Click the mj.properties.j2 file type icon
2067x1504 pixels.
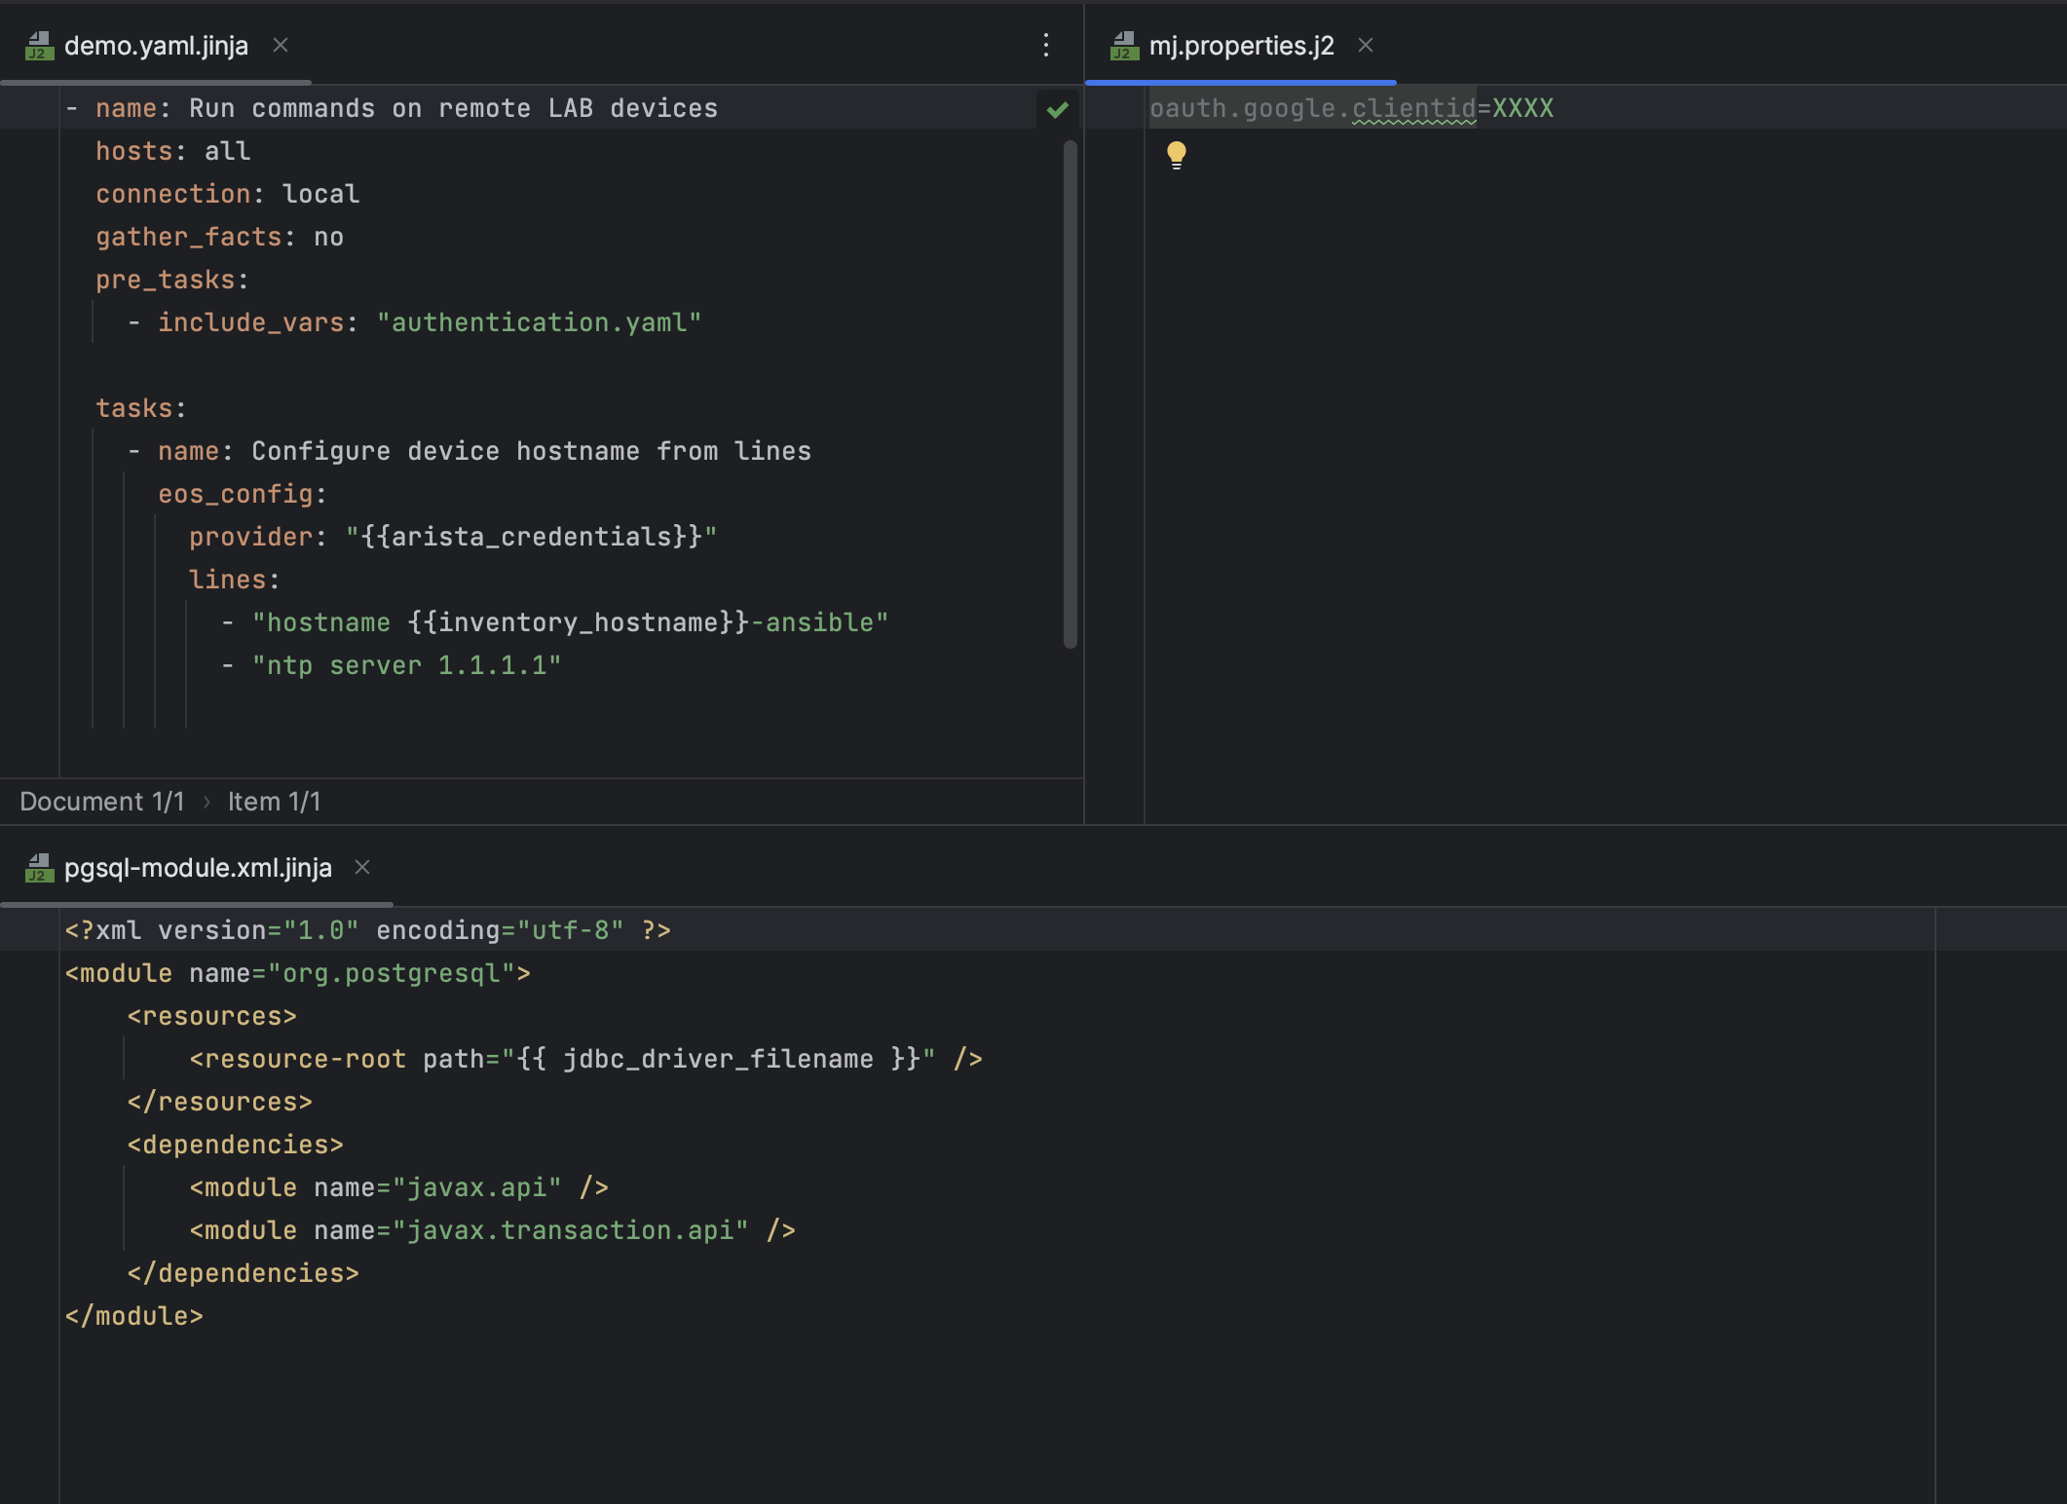coord(1124,46)
